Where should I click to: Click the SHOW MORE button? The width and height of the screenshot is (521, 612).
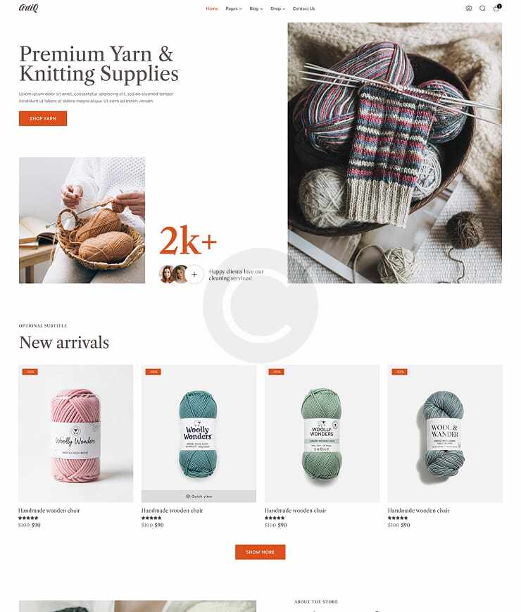click(x=260, y=552)
